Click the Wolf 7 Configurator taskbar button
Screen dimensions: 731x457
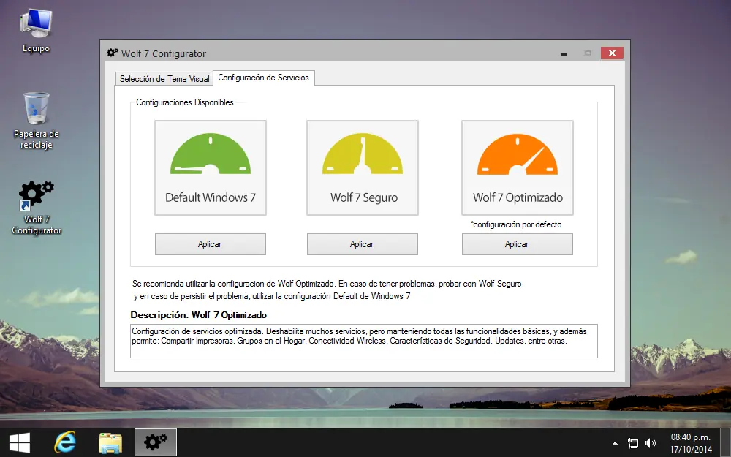point(156,442)
